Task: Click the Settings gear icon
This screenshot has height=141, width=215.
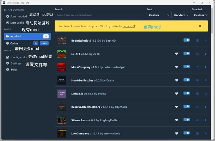Action: (x=7, y=63)
